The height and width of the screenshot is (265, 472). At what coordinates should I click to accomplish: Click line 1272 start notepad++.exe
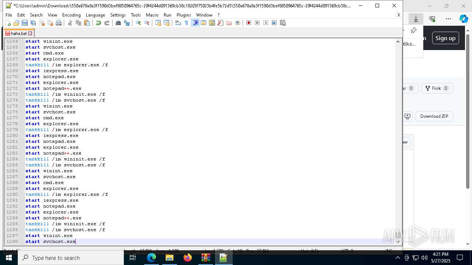pos(53,88)
